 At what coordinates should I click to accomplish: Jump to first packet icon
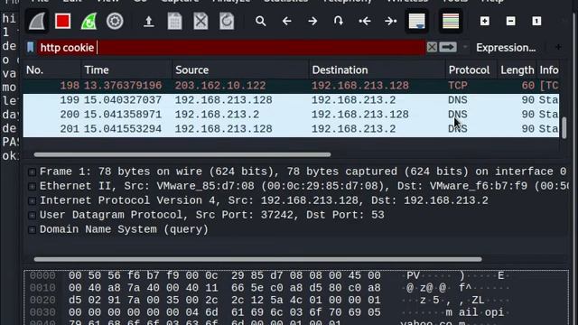365,22
